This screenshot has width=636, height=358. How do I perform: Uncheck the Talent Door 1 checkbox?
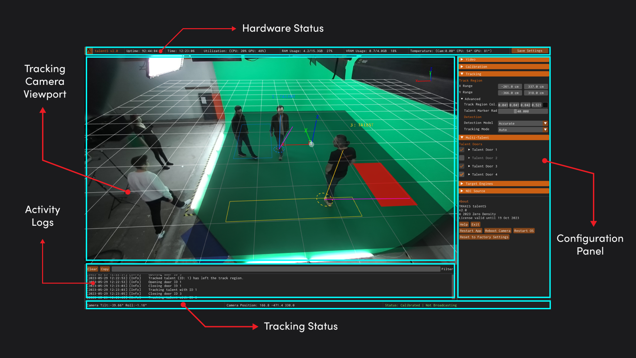[462, 149]
